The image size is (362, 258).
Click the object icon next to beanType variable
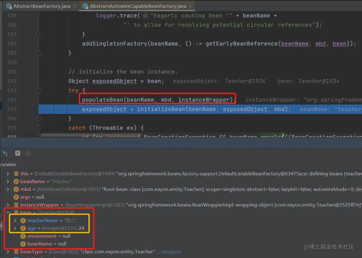(x=16, y=251)
